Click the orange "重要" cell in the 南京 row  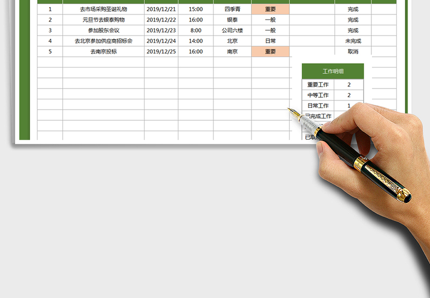click(x=270, y=52)
